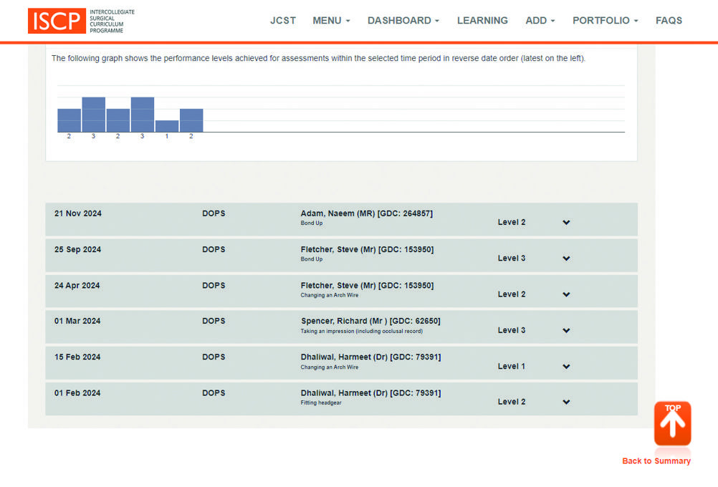The width and height of the screenshot is (718, 487).
Task: Click Fitting headgear procedure text
Action: (320, 402)
